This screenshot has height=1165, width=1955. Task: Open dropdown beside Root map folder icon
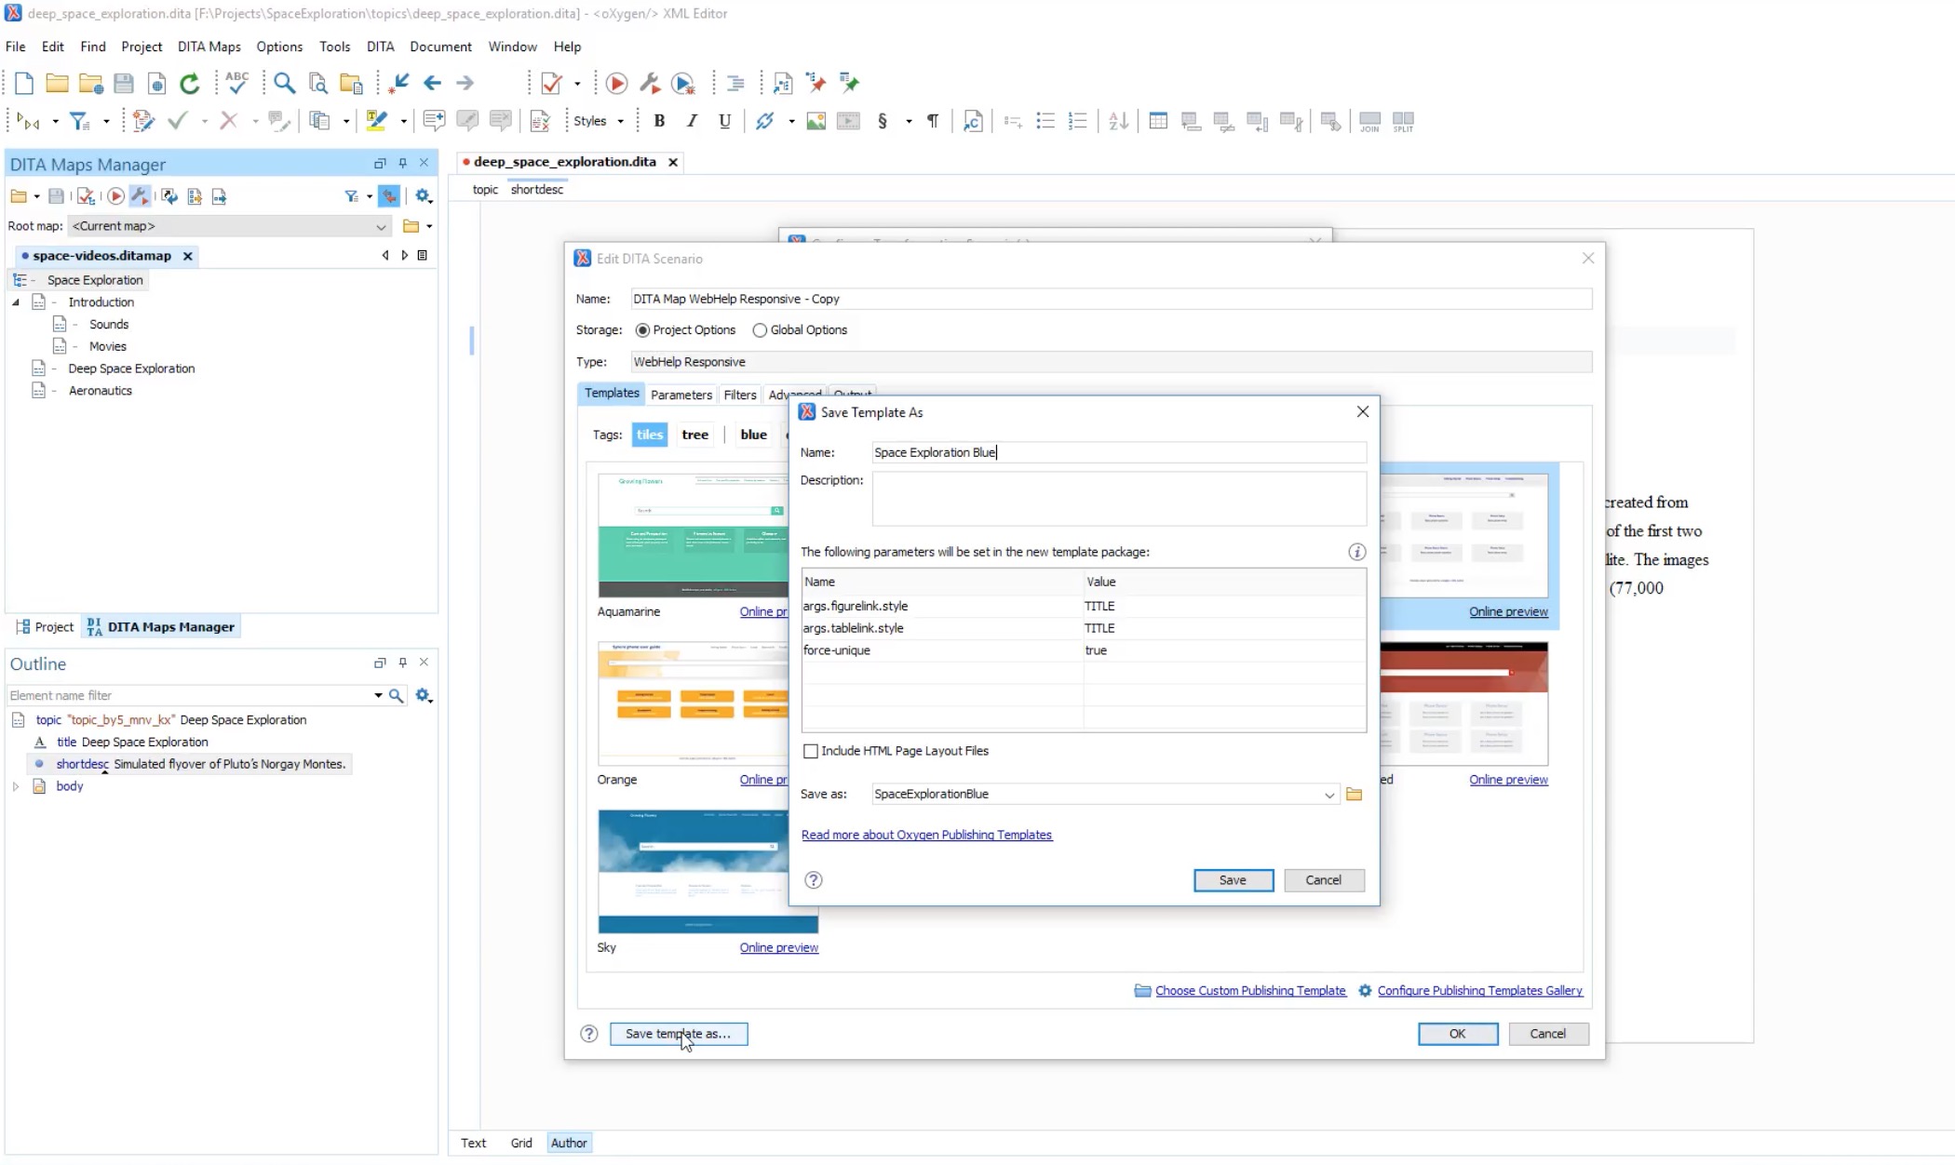point(429,226)
